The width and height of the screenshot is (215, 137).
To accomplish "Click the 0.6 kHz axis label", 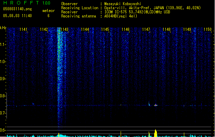I will coord(3,130).
